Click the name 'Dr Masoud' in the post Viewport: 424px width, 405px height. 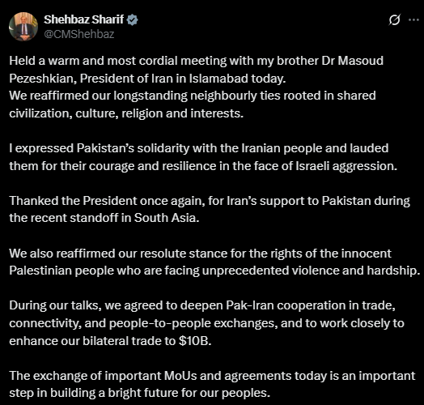coord(352,61)
